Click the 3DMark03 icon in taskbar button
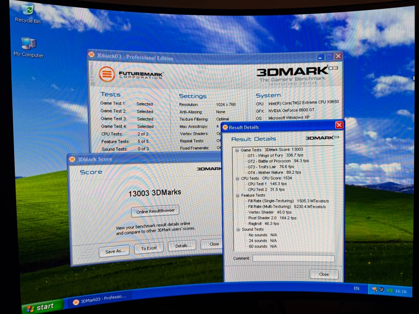419x314 pixels. [x=76, y=302]
